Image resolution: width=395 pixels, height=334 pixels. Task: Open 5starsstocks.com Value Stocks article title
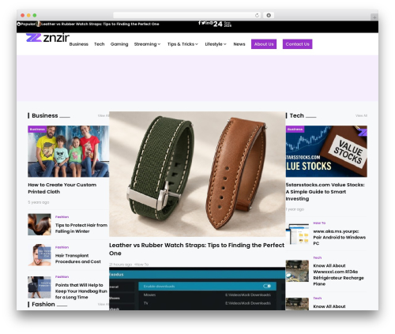click(x=325, y=192)
